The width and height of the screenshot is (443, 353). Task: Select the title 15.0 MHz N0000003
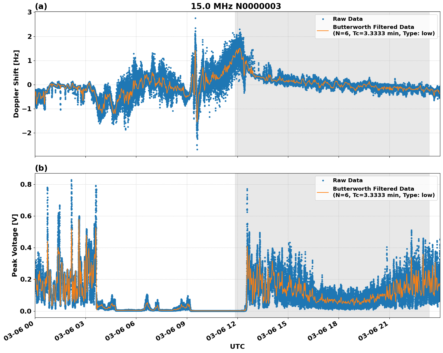[237, 6]
